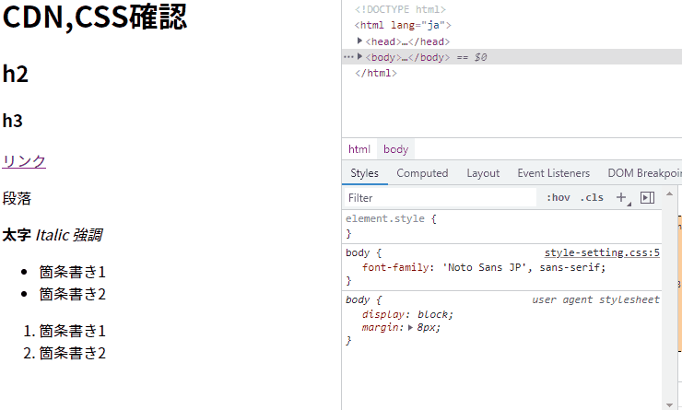Click the numbered item 2. 箇条書き2
The height and width of the screenshot is (410, 682).
(65, 354)
